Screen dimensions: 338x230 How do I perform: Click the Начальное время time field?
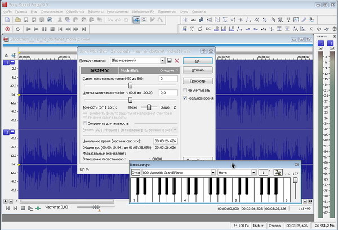pyautogui.click(x=165, y=141)
